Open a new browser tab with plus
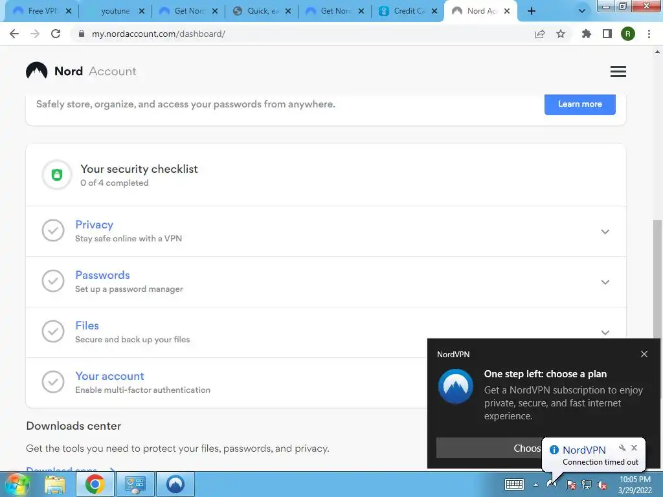The image size is (663, 497). point(532,12)
